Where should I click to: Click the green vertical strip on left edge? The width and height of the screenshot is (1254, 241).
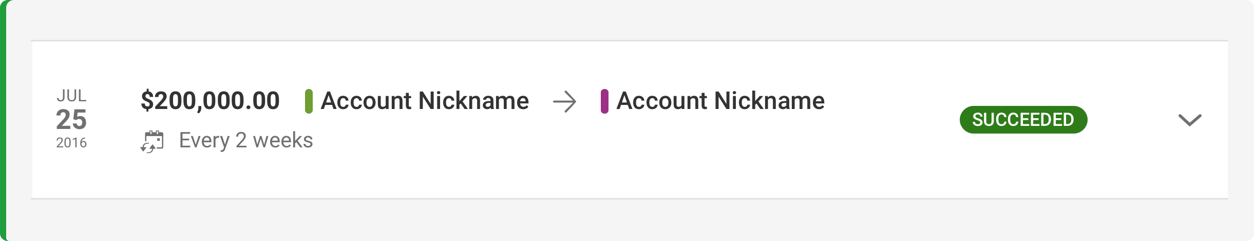coord(3,120)
